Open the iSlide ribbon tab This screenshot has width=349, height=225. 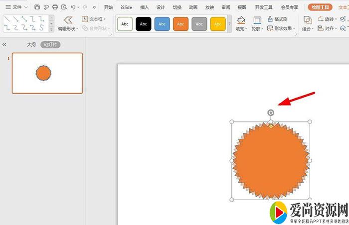[x=127, y=7]
